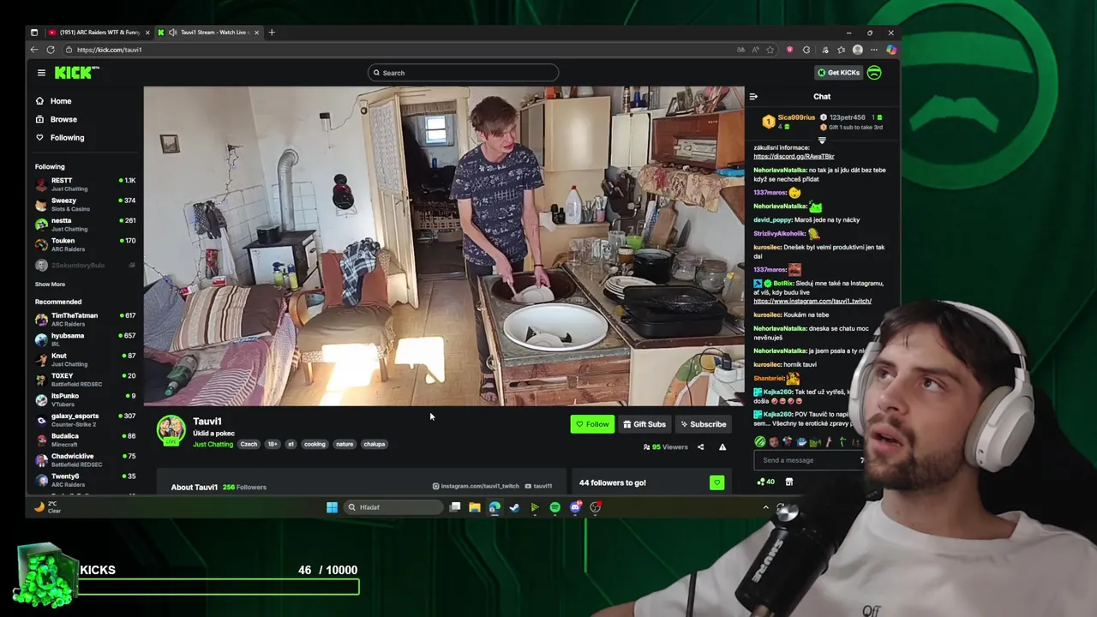This screenshot has width=1097, height=617.
Task: Click the Kicks 40 balance icon
Action: 765,482
